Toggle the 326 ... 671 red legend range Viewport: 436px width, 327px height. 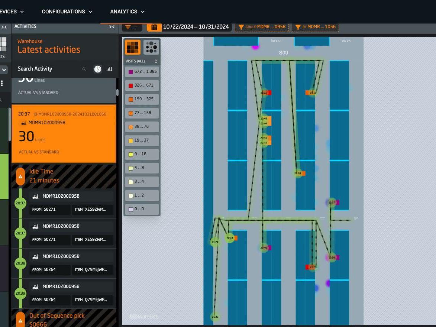coord(142,85)
